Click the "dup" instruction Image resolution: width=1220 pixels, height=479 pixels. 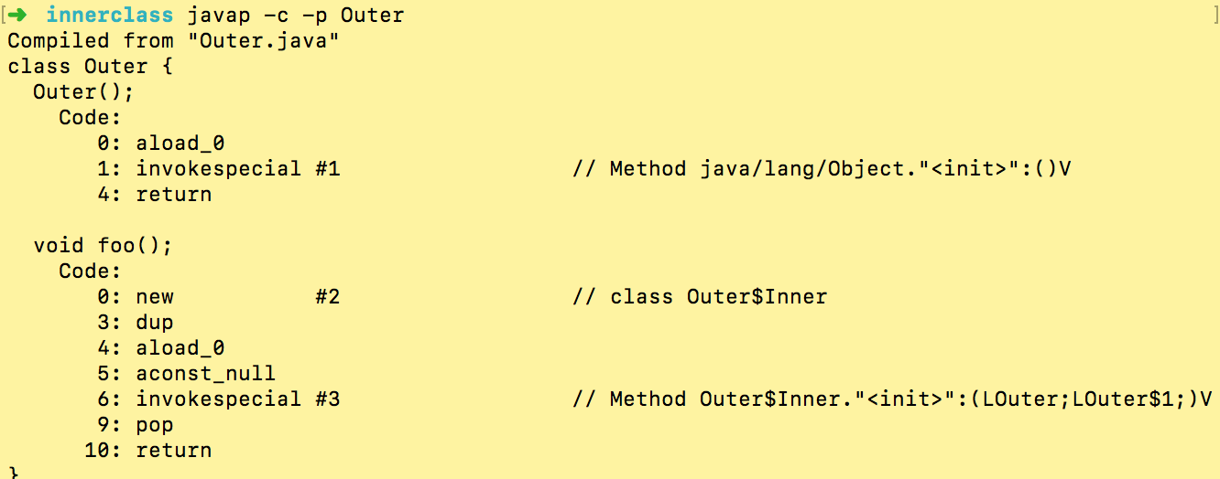155,322
